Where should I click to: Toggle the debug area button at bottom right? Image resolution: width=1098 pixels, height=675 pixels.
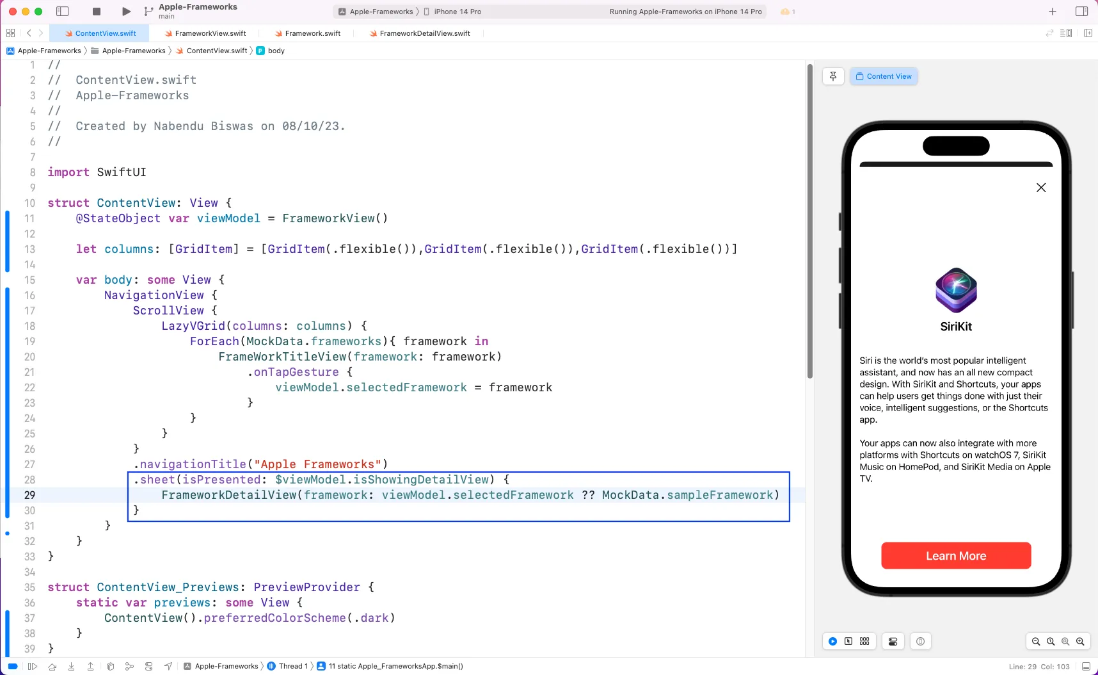click(1086, 666)
